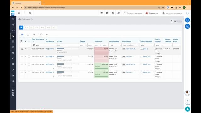
Task: Open the blue chat bubbles circle
Action: pos(187,26)
